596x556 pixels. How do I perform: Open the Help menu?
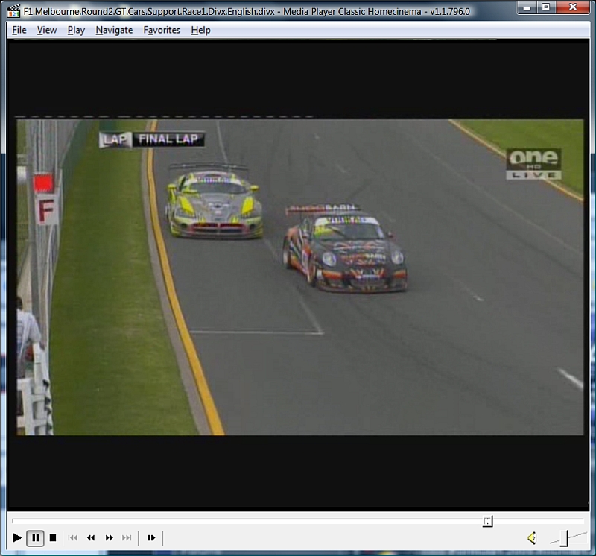coord(200,30)
